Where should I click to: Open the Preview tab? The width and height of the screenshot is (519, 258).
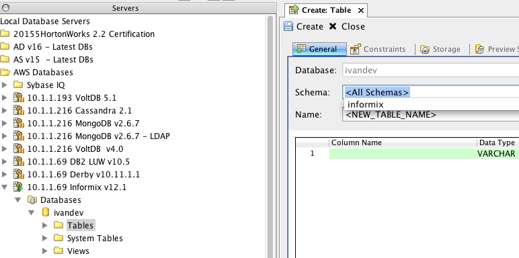[496, 49]
